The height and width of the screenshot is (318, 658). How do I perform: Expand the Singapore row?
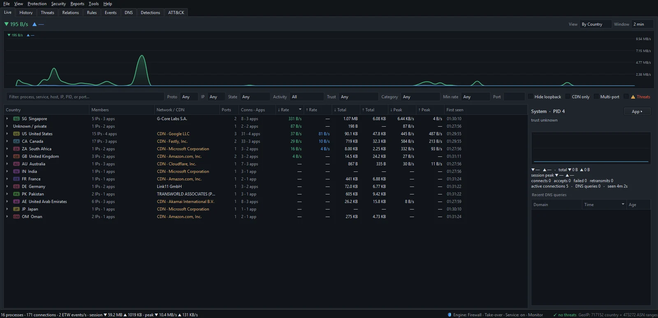pyautogui.click(x=7, y=119)
